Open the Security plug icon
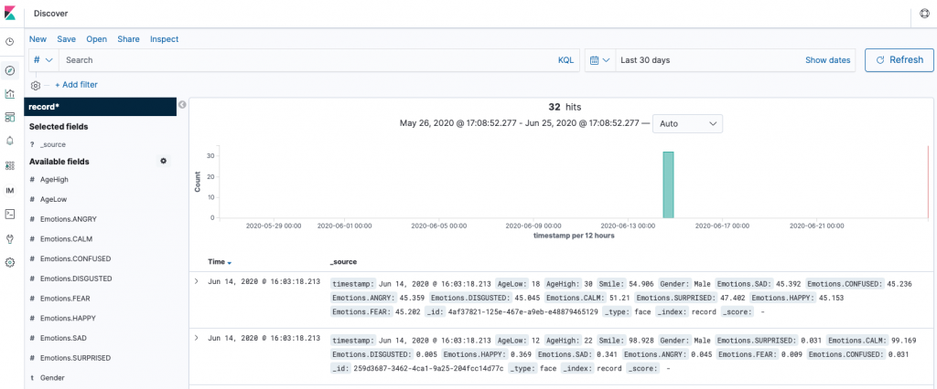The height and width of the screenshot is (389, 937). point(9,238)
